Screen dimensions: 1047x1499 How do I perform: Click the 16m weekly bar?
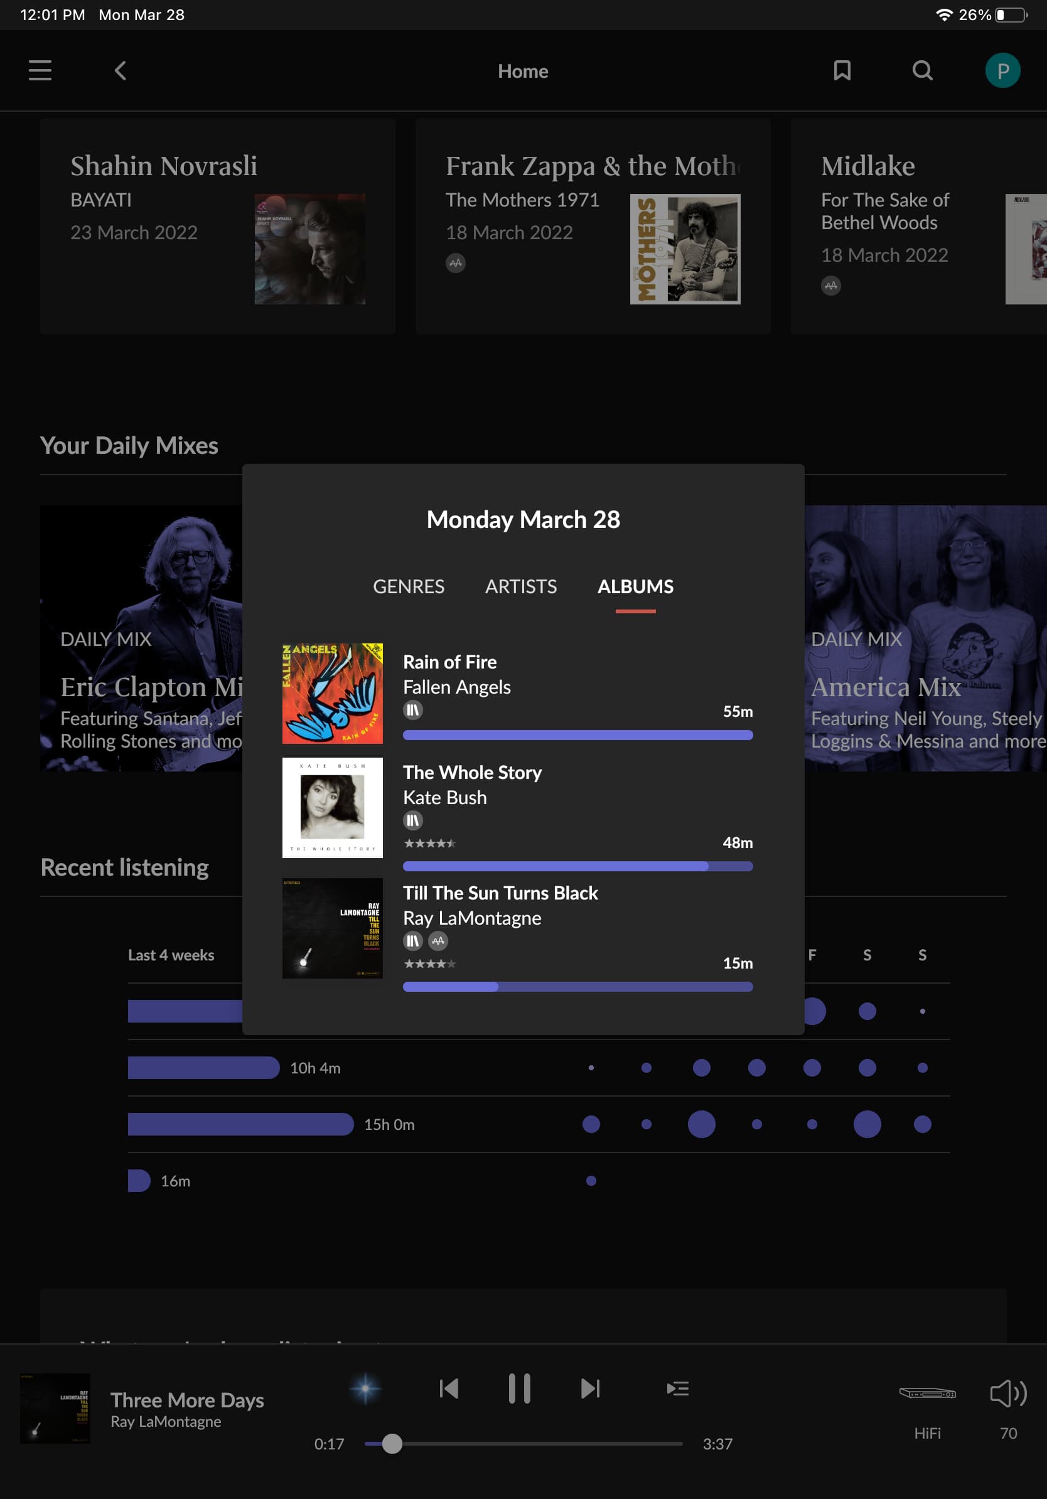pos(139,1180)
